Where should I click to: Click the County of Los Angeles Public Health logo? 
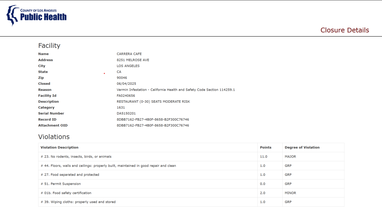click(x=37, y=15)
